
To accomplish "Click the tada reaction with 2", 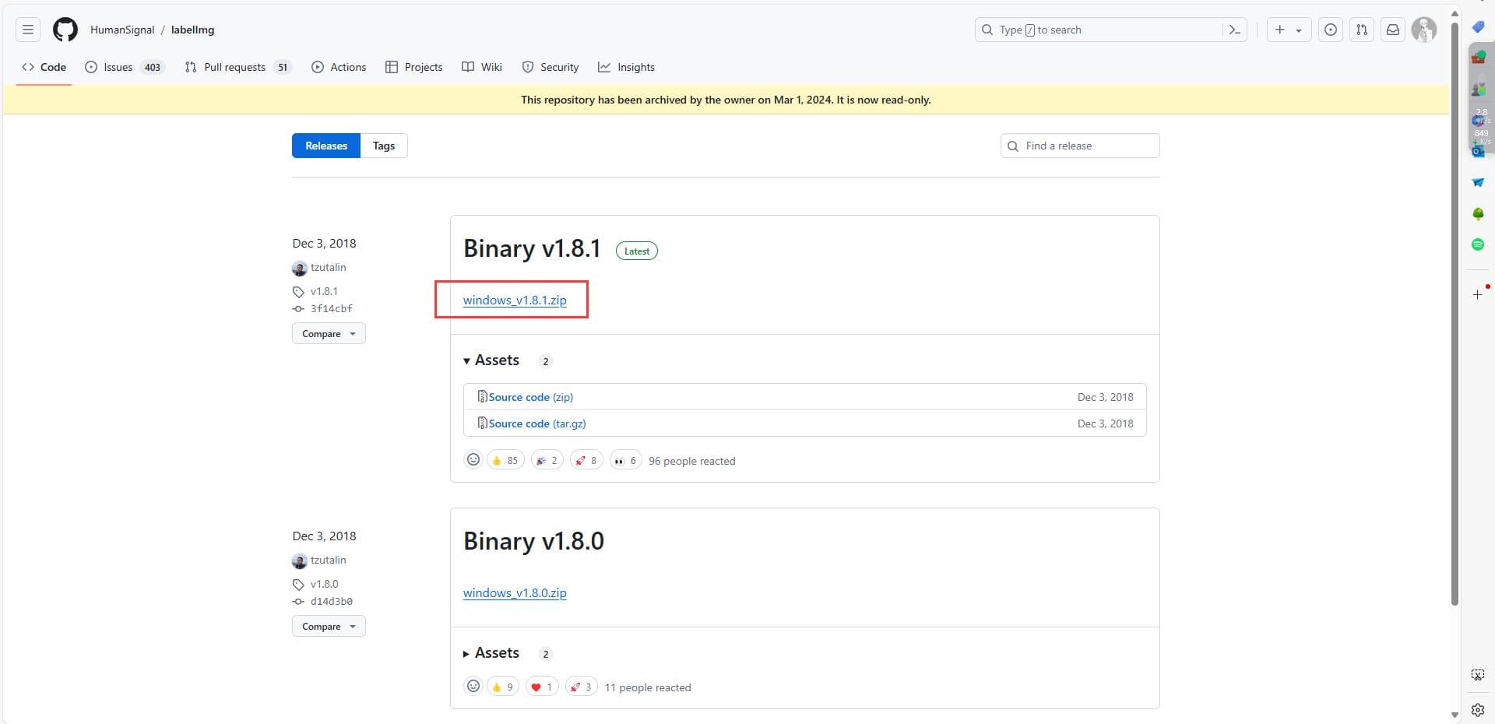I will coord(547,460).
